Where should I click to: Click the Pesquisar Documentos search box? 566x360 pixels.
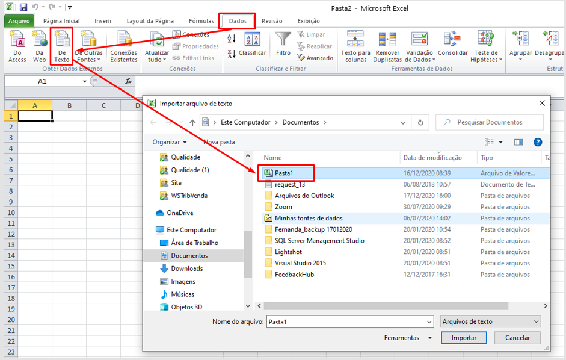point(490,123)
